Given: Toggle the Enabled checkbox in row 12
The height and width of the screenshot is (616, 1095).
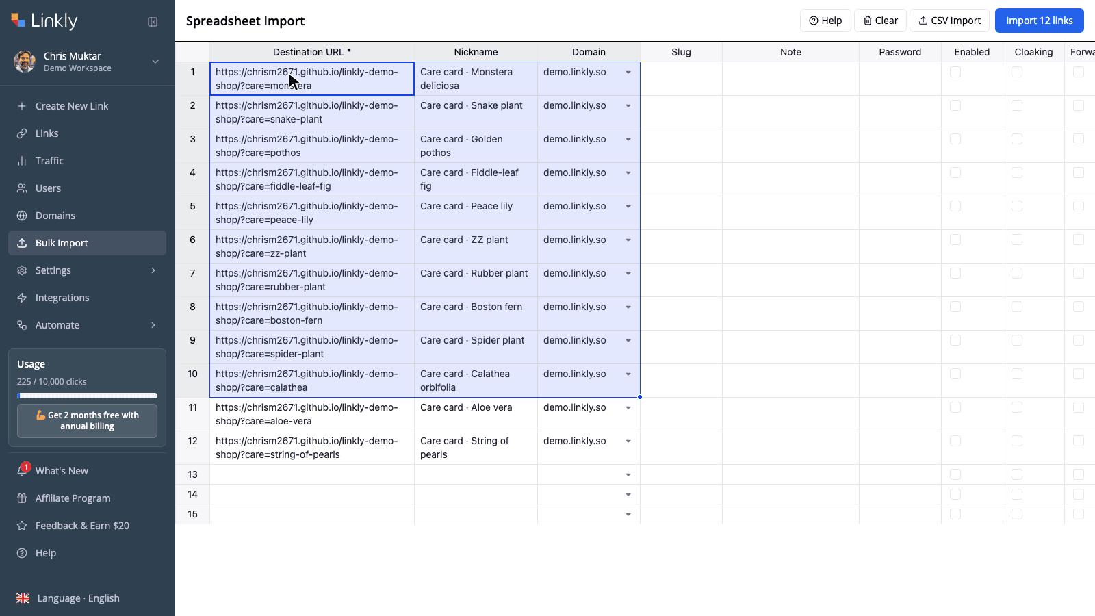Looking at the screenshot, I should (x=955, y=441).
